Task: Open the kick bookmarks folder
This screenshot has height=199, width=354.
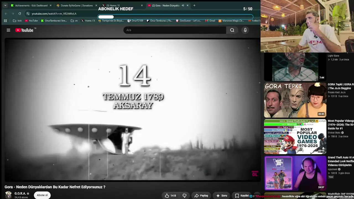Action: tap(17, 20)
